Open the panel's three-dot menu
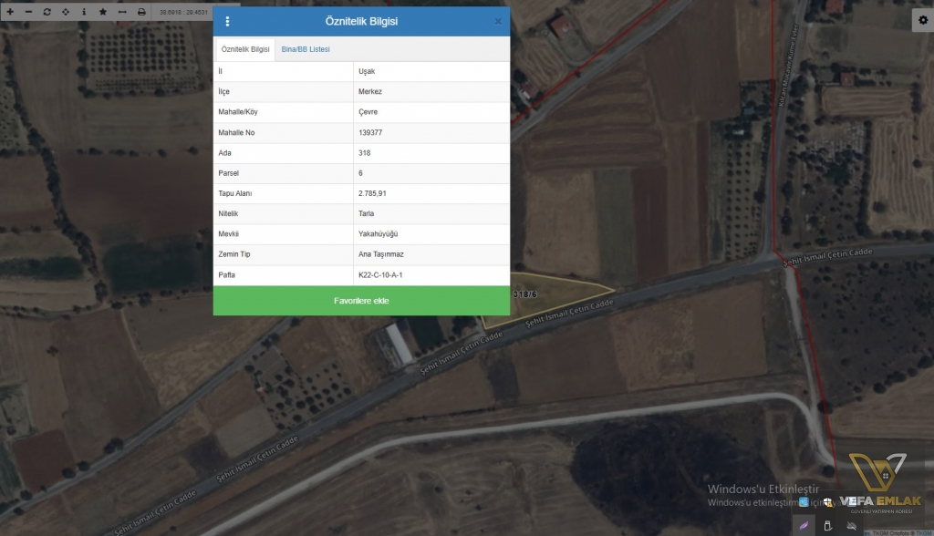 (227, 21)
